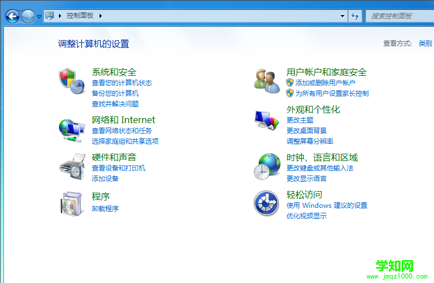
Task: Open 更改显示语言 link
Action: tap(307, 178)
